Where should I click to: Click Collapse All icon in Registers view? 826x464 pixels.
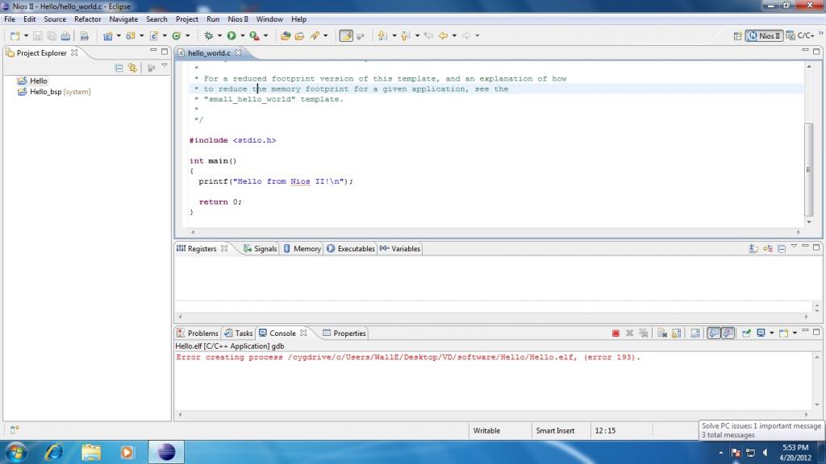(x=782, y=248)
